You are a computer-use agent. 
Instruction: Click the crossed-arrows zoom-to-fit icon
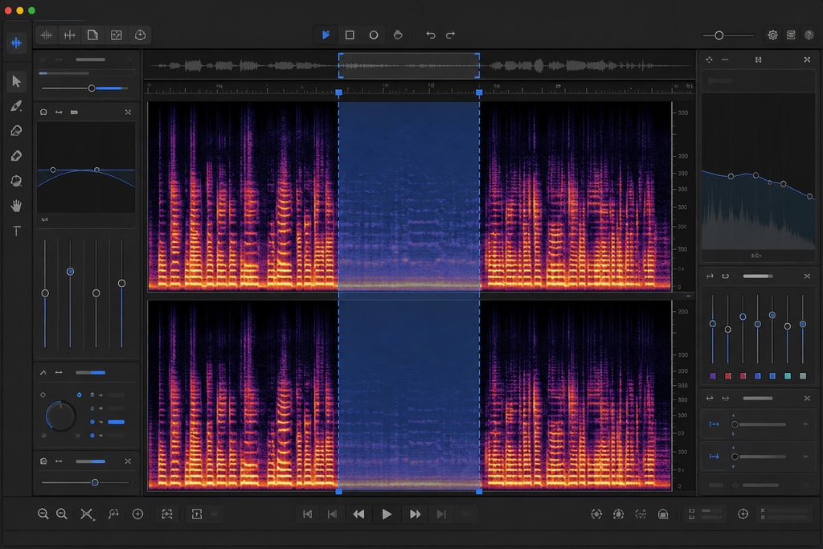tap(87, 514)
